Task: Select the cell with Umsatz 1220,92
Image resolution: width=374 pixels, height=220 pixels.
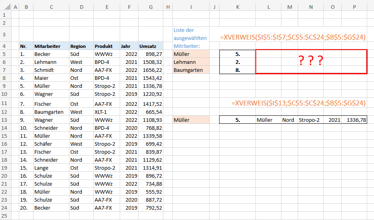Action: (151, 94)
